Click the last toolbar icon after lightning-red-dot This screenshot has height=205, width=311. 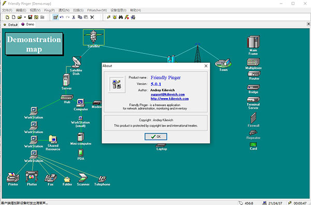pyautogui.click(x=133, y=17)
